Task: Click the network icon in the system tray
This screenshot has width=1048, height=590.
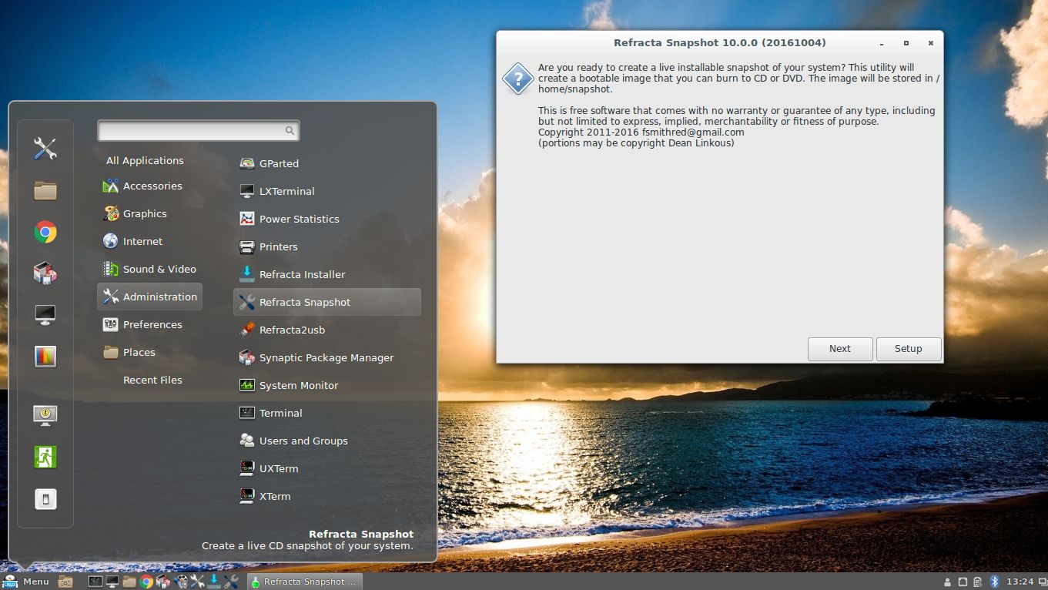Action: click(x=963, y=582)
